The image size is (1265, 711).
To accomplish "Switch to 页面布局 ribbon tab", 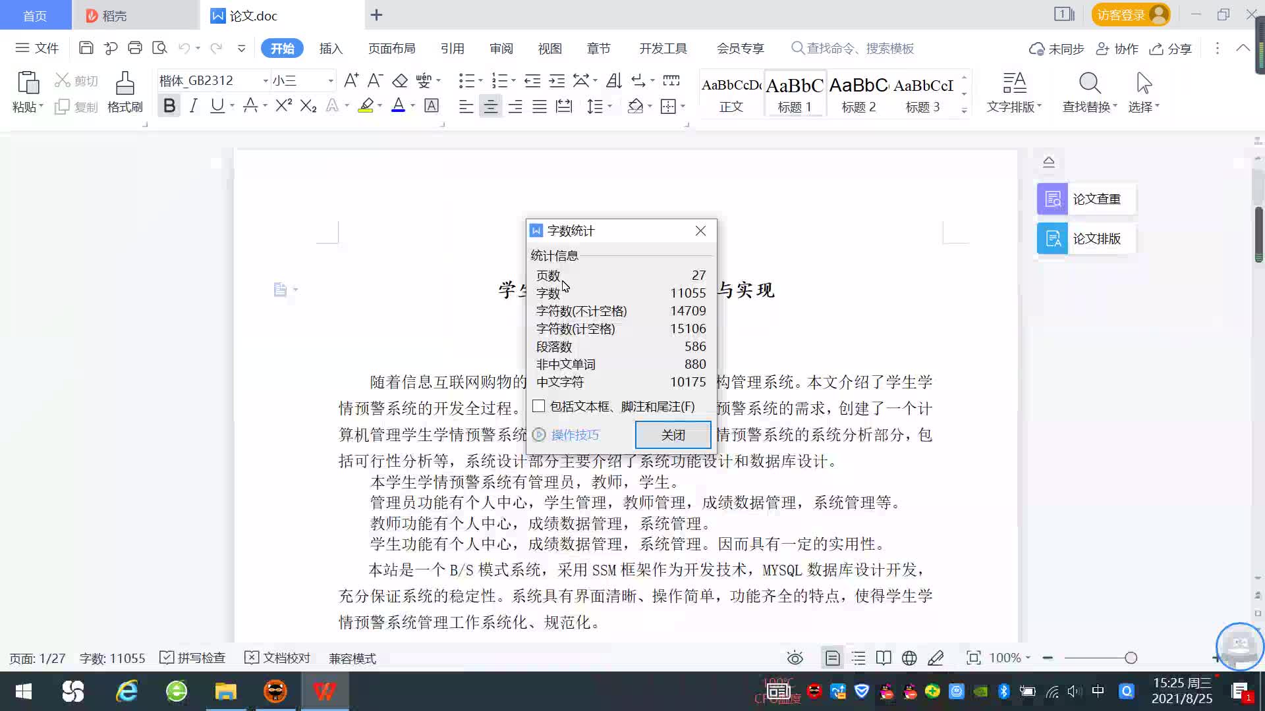I will tap(391, 48).
